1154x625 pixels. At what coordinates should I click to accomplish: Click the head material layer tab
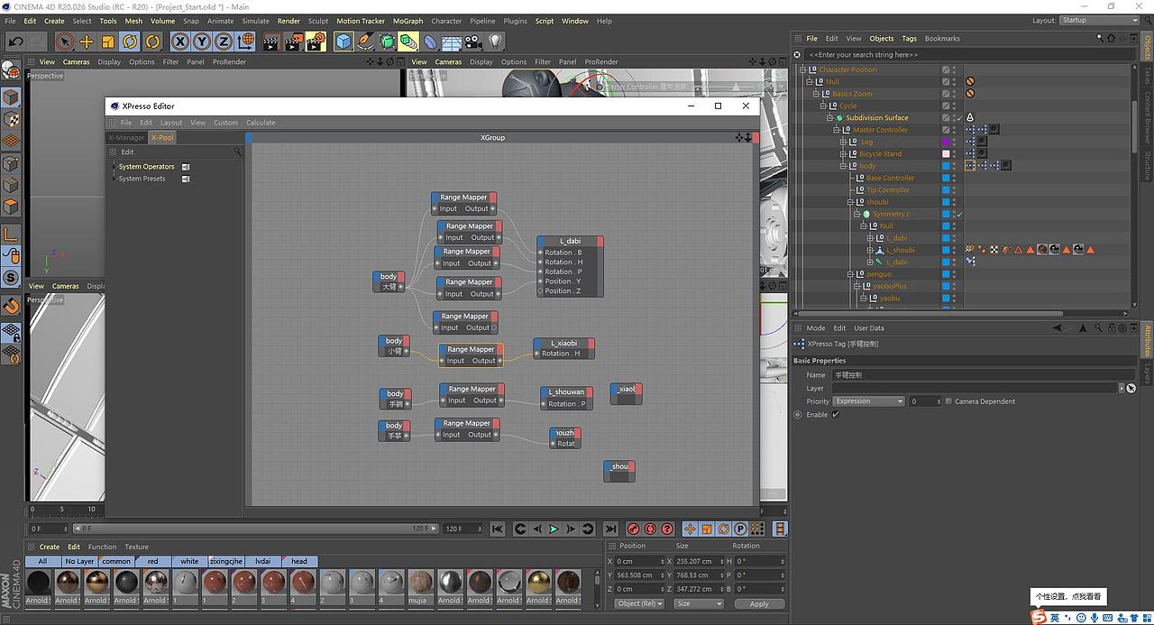pos(299,561)
